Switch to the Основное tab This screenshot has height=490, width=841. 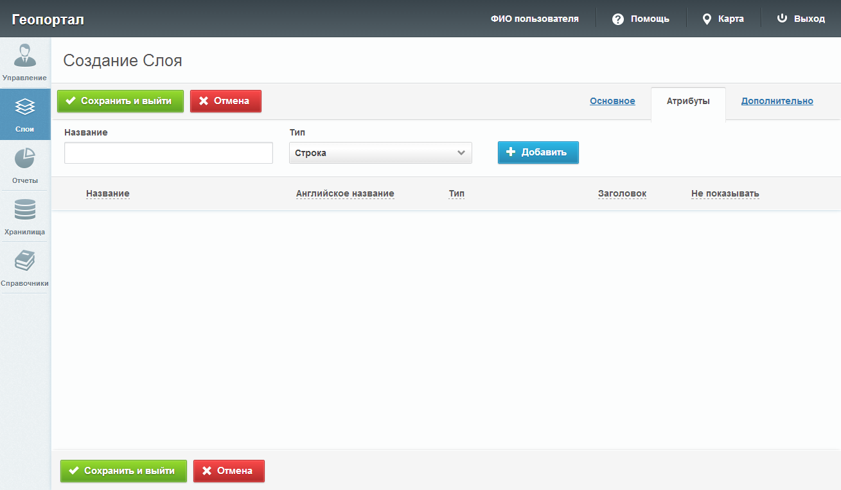click(x=612, y=101)
